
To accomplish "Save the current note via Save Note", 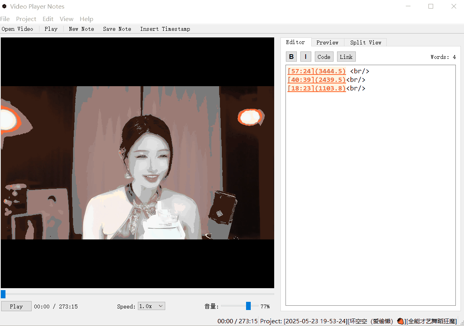I will (117, 28).
